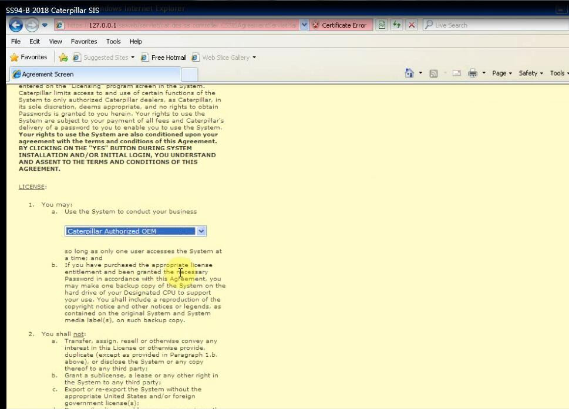Click the address bar URL field
The width and height of the screenshot is (569, 409).
pos(177,25)
